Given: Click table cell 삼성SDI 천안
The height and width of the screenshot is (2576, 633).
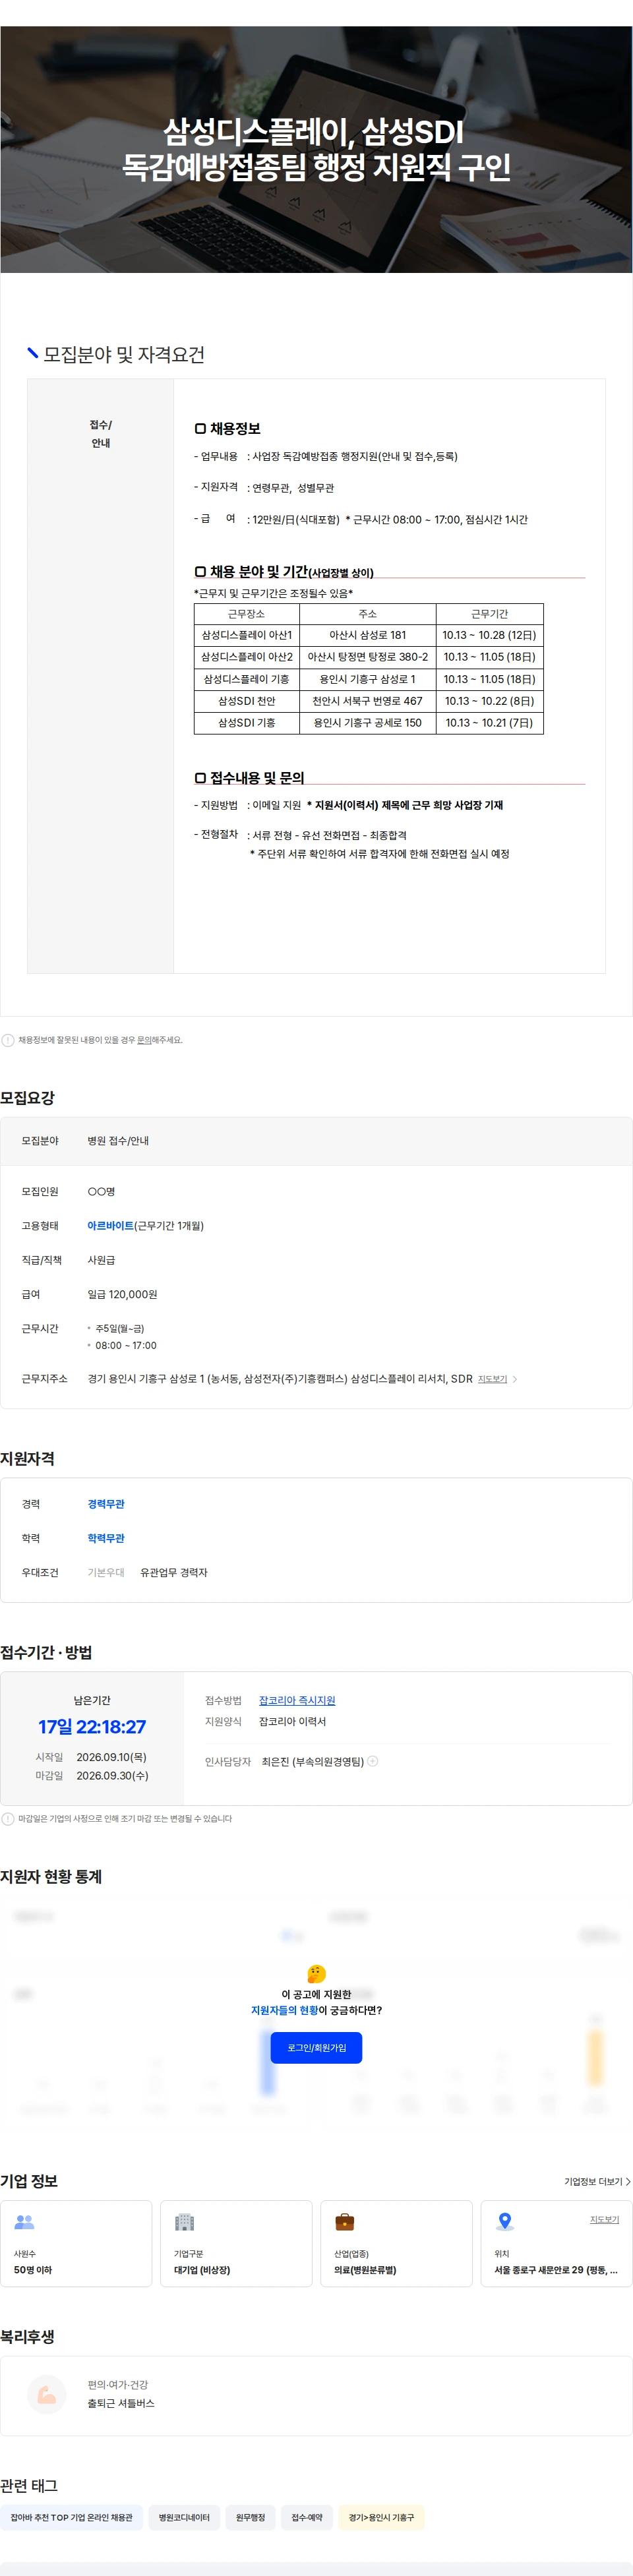Looking at the screenshot, I should (247, 701).
